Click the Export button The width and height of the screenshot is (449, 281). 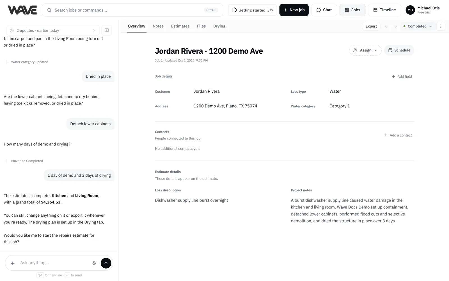371,26
